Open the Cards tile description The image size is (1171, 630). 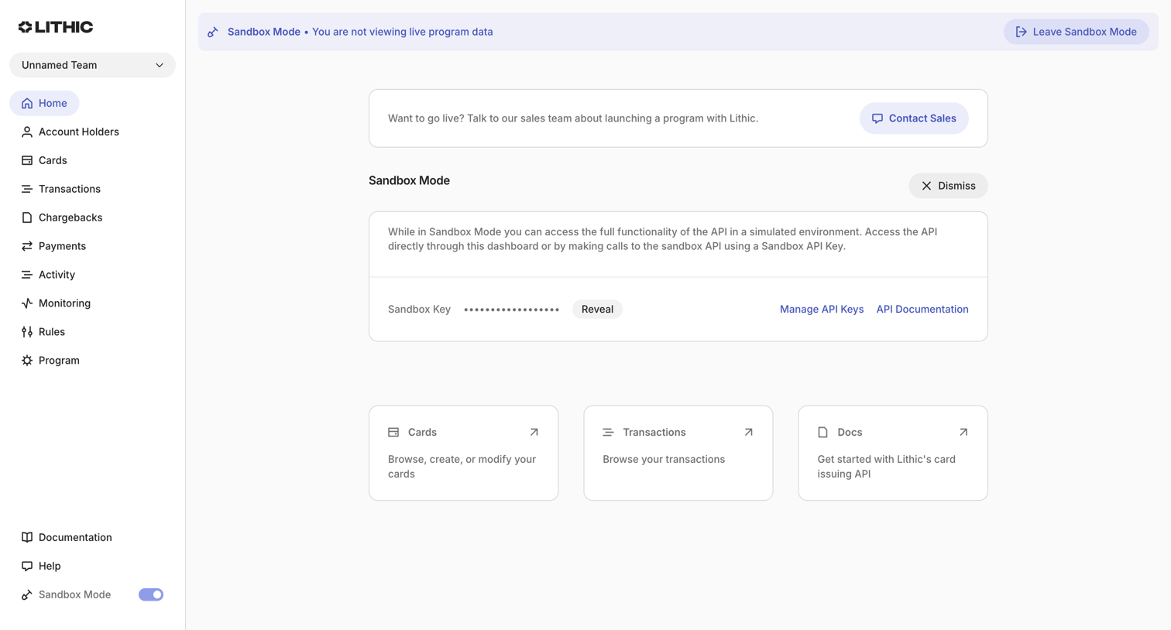click(x=462, y=467)
